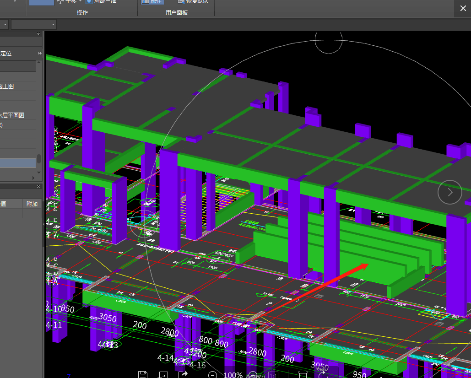The width and height of the screenshot is (471, 378).
Task: Click the 恢复默认 restore default button
Action: click(193, 1)
